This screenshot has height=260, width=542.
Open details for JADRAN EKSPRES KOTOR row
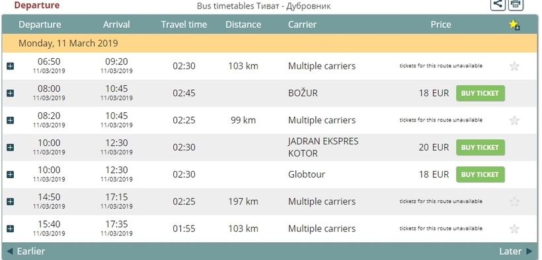click(11, 147)
